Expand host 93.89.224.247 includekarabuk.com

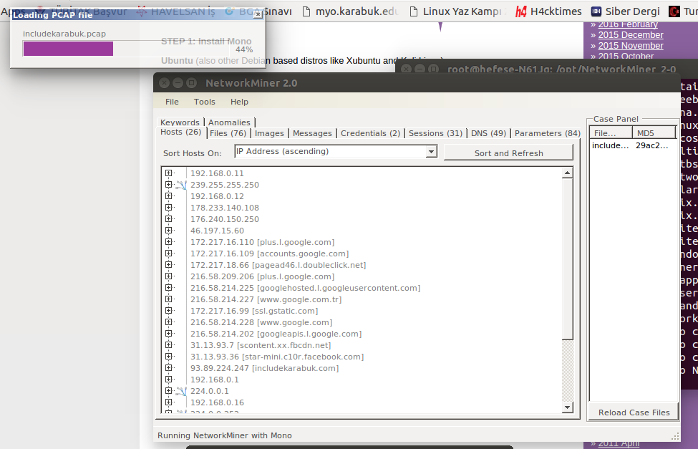click(168, 368)
